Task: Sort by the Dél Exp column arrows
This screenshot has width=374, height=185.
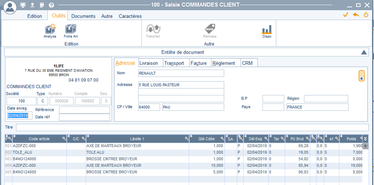Action: coord(245,136)
